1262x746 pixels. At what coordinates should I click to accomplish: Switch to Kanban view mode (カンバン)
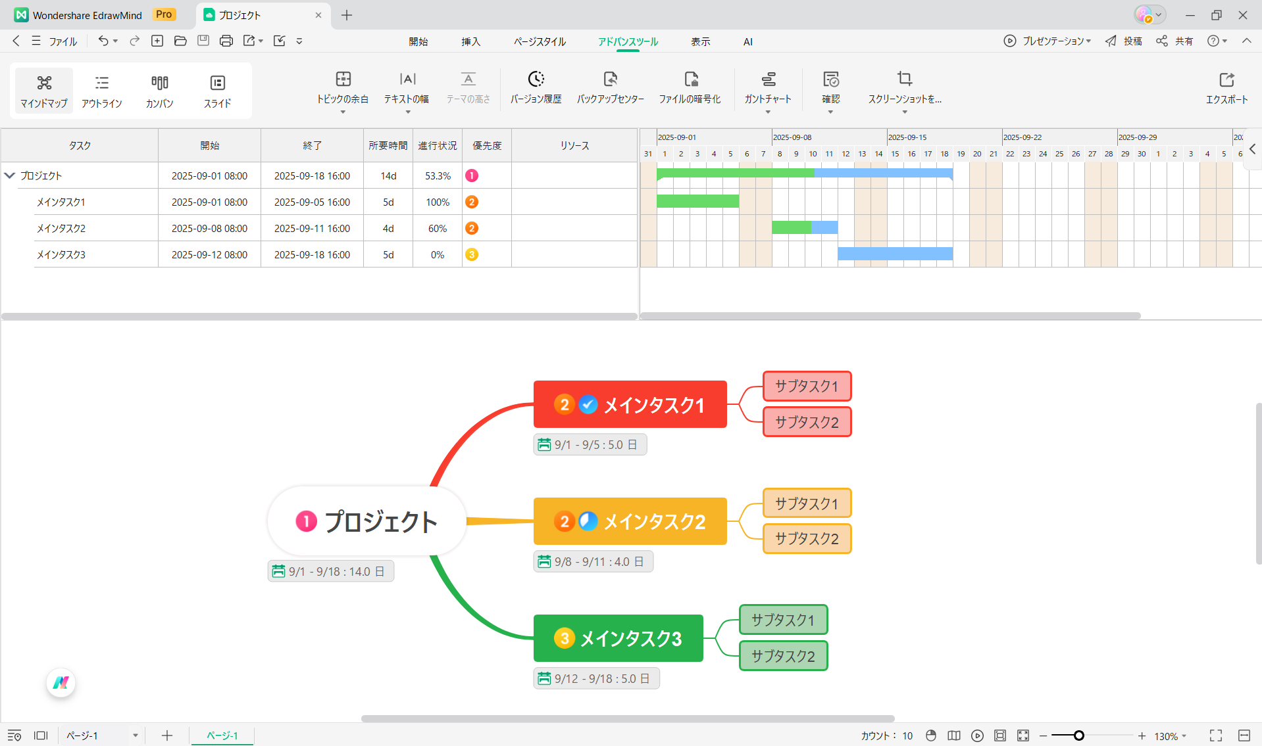(159, 91)
